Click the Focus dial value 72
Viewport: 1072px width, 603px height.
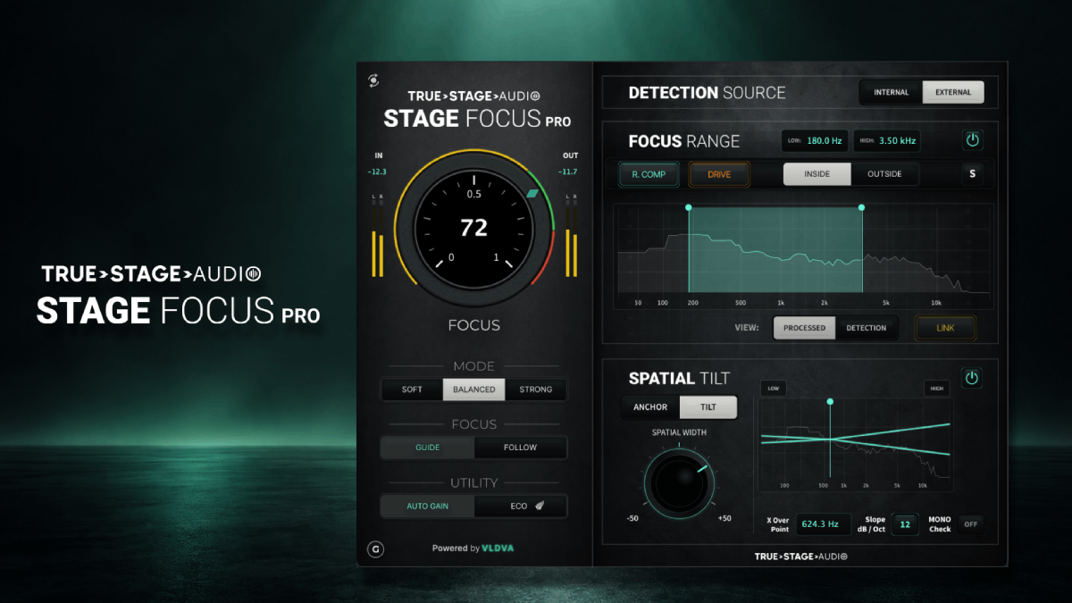coord(473,228)
